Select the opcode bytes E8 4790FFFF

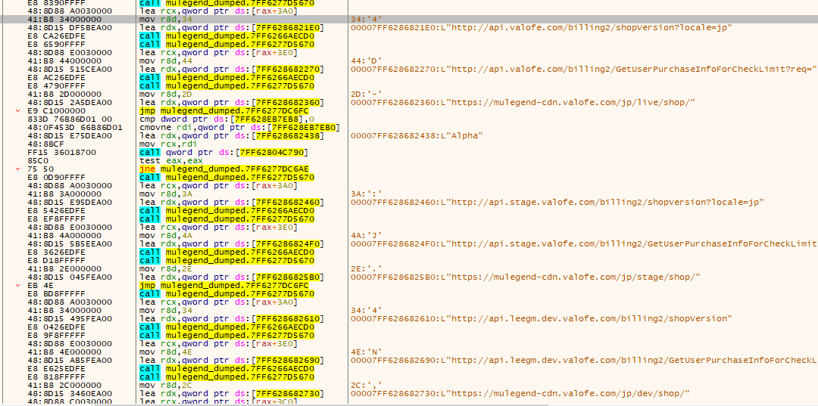(56, 86)
